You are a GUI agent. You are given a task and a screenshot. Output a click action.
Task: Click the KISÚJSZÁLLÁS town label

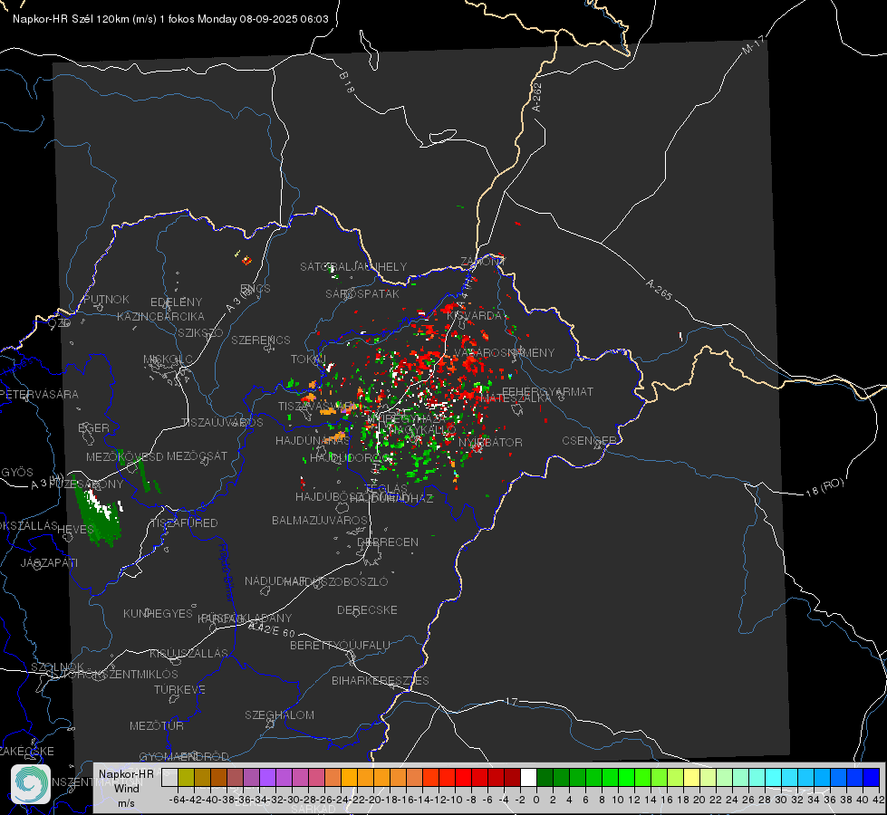[189, 653]
